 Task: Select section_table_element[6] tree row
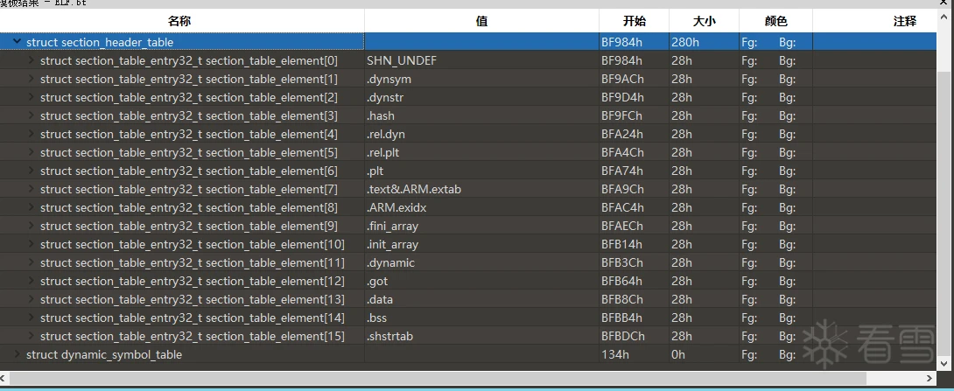coord(468,171)
